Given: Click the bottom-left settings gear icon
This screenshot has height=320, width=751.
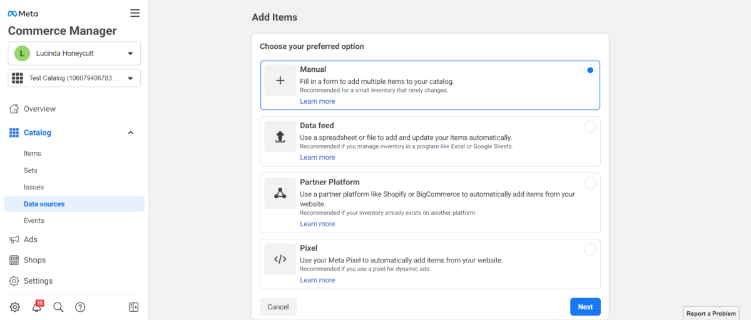Looking at the screenshot, I should point(15,307).
